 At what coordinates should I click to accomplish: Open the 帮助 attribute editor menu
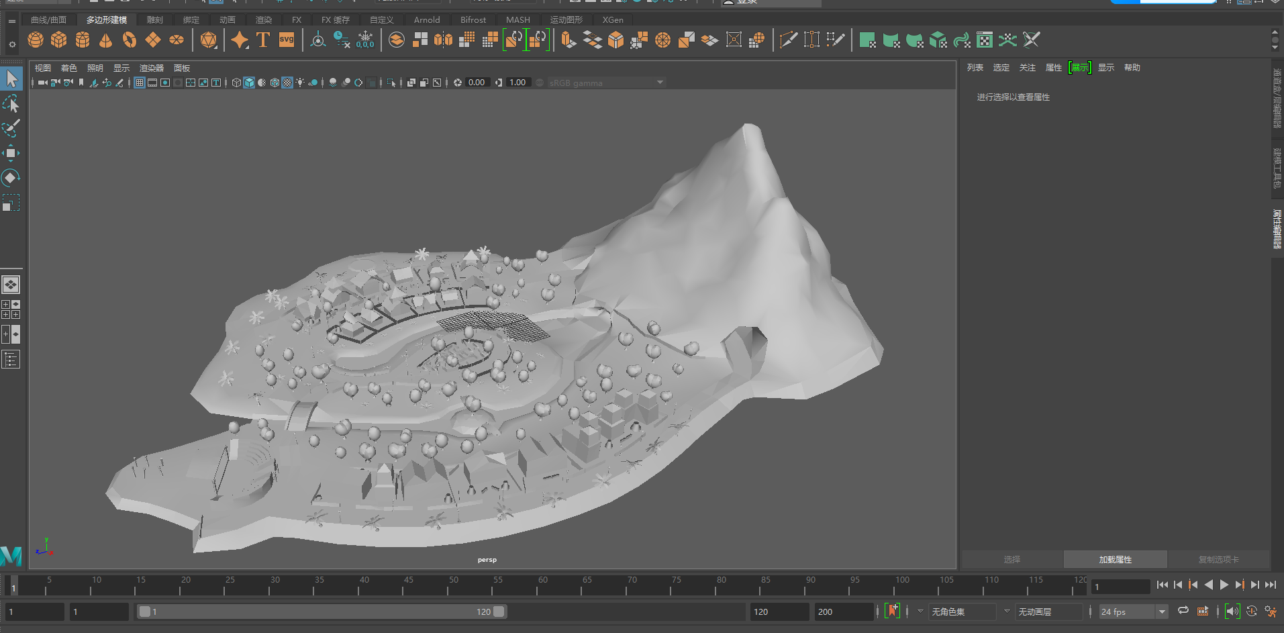(x=1132, y=68)
